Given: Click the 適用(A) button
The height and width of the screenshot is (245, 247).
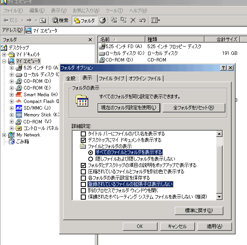Looking at the screenshot, I should coord(214,226).
